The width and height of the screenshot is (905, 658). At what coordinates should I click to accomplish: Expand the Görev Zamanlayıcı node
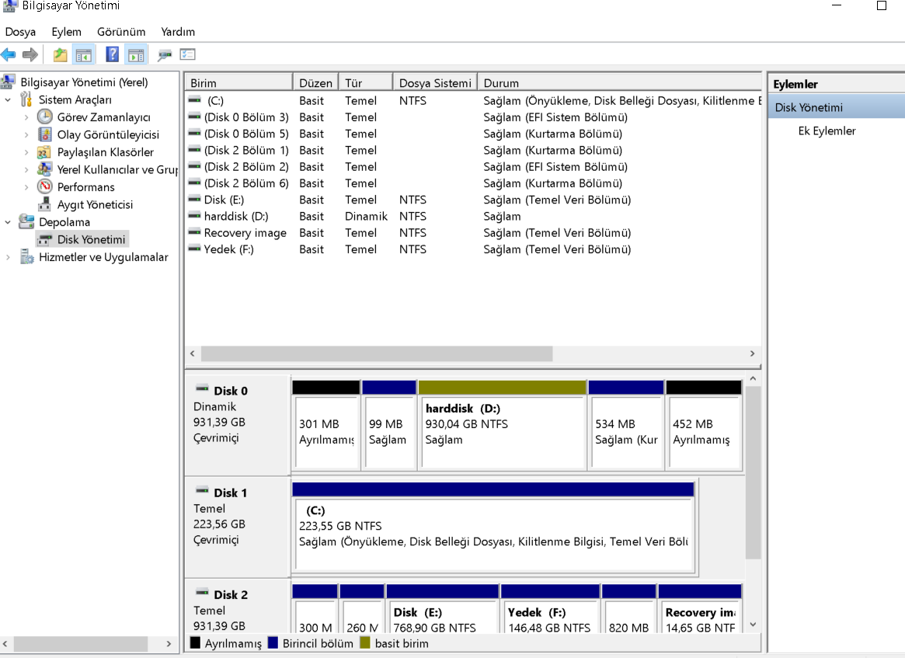(26, 117)
